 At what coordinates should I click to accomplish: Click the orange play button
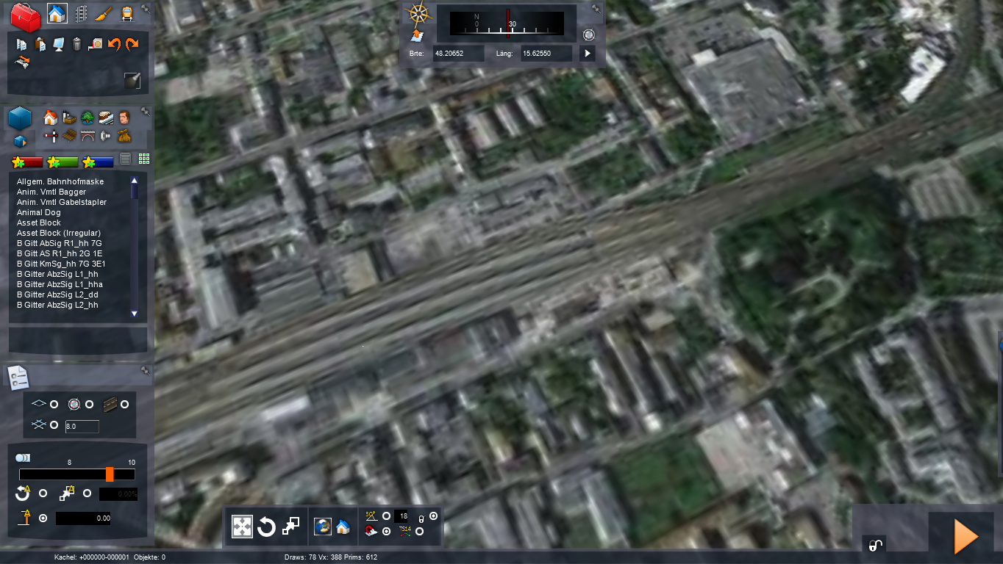click(x=965, y=537)
